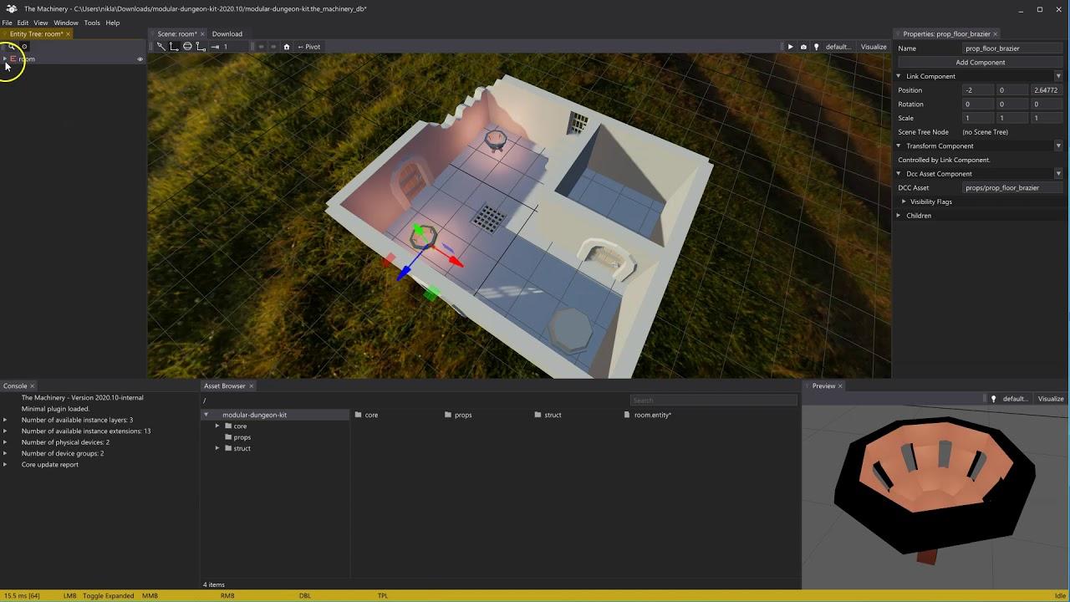Select the move gizmo tool

click(x=174, y=47)
